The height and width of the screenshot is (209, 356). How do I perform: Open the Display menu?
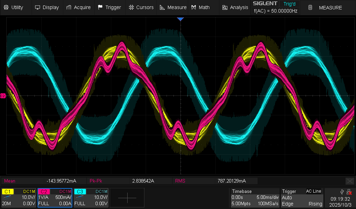tap(47, 7)
